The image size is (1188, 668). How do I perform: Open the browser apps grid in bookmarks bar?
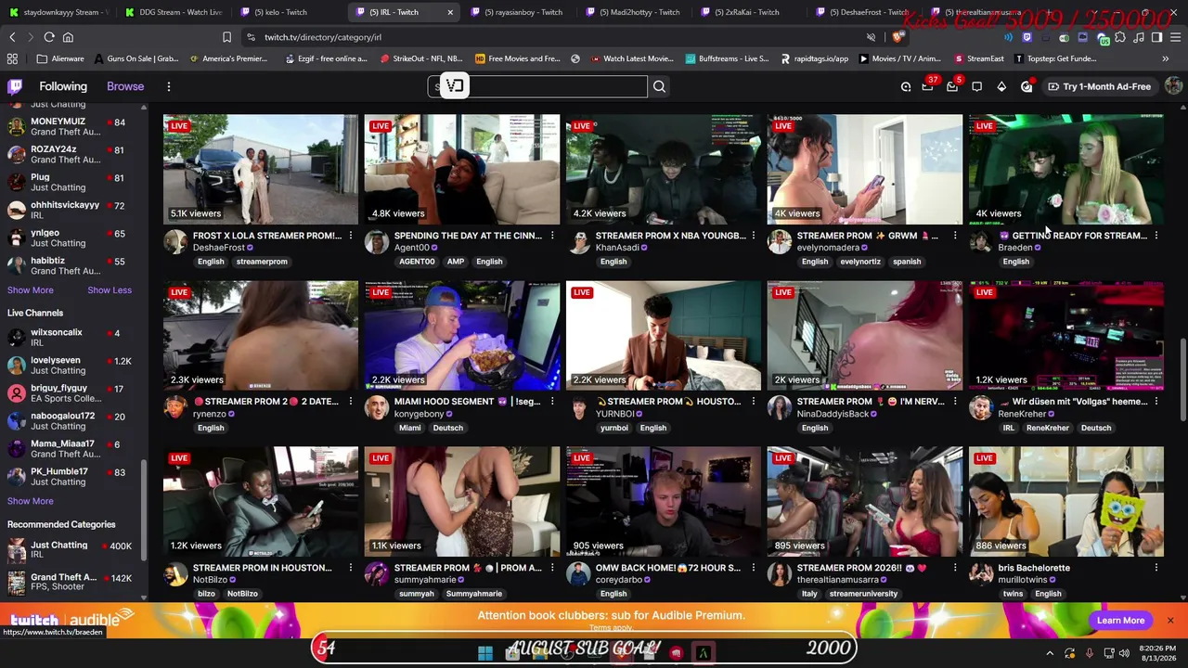[x=12, y=58]
